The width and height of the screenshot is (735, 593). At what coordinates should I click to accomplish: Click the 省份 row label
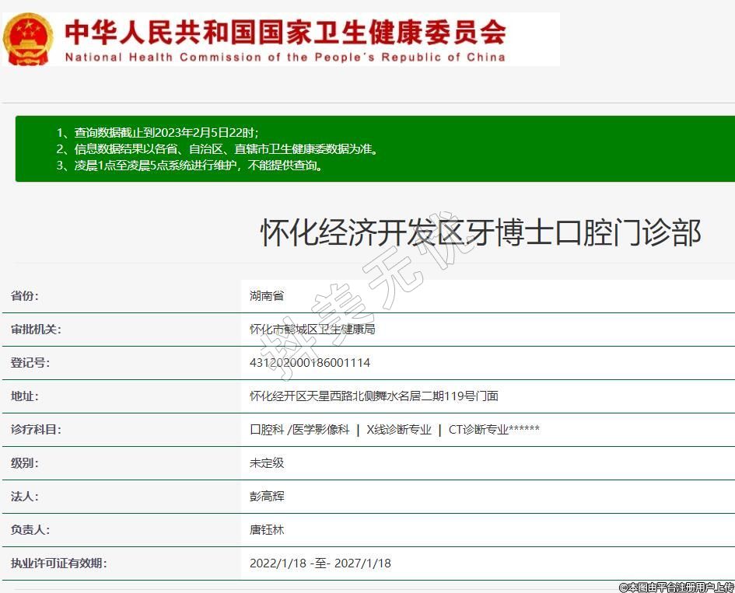click(25, 296)
